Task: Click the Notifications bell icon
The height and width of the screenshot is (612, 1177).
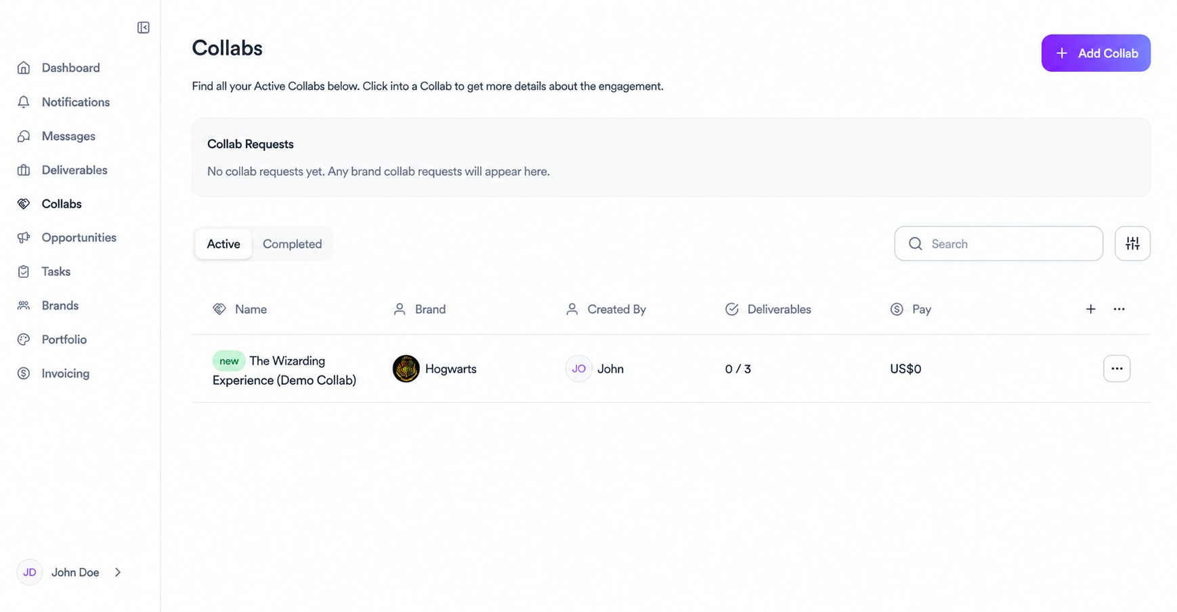Action: (24, 102)
